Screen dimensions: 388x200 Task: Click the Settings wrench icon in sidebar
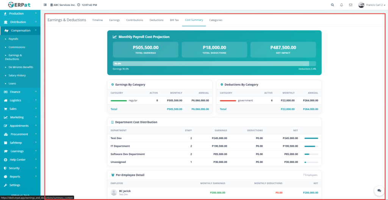pos(6,185)
